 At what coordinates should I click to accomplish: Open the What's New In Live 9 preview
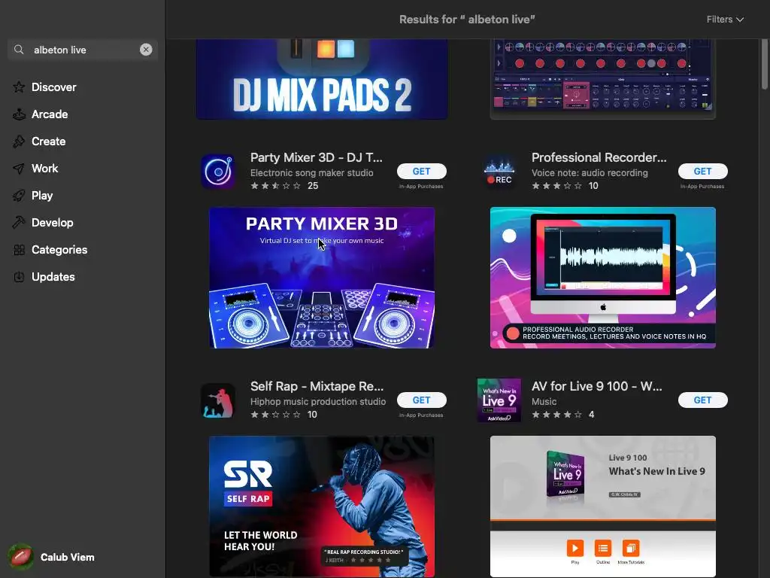tap(602, 507)
